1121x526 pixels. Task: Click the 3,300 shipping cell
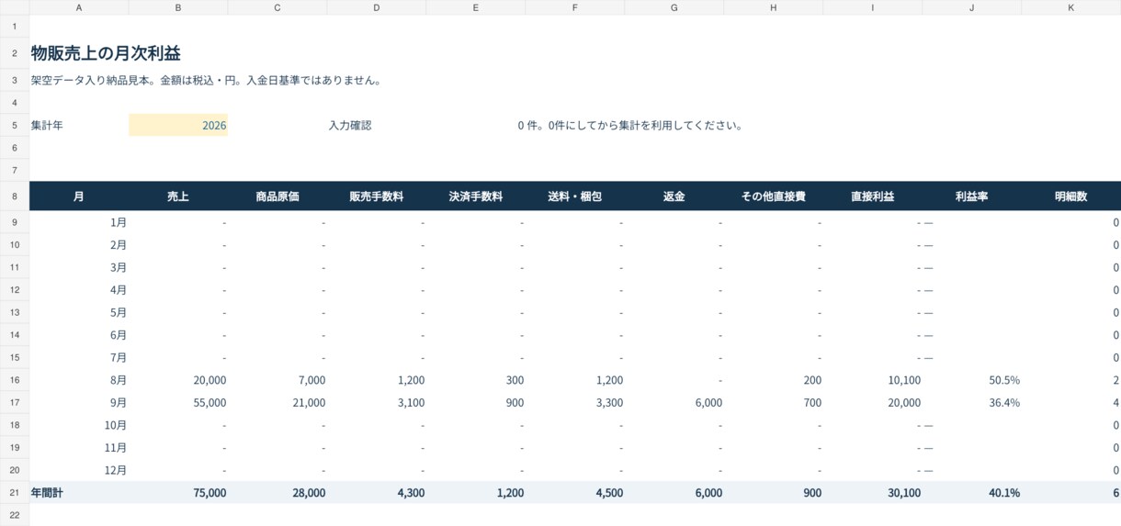575,403
